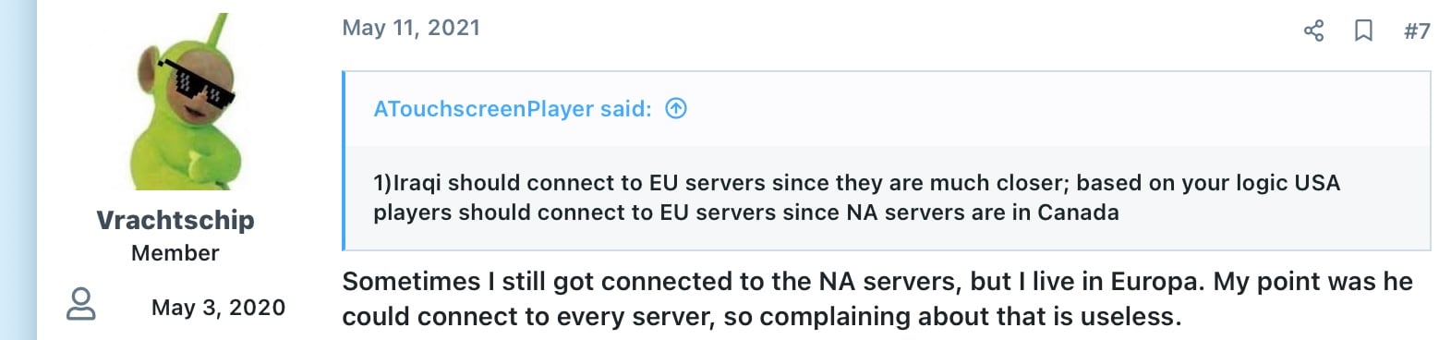Click the Member user title
1451x340 pixels.
click(x=175, y=253)
